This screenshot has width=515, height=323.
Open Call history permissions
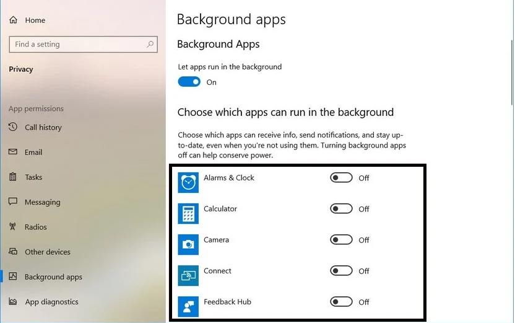coord(43,127)
